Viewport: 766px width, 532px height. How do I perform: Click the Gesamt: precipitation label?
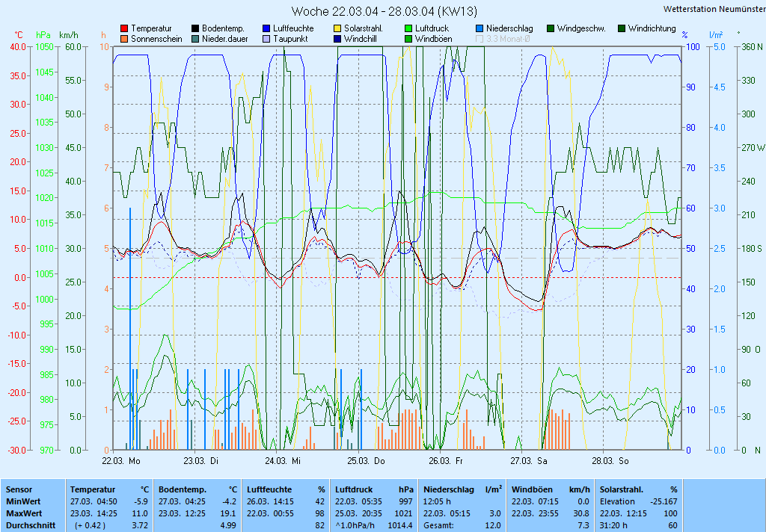(x=438, y=526)
